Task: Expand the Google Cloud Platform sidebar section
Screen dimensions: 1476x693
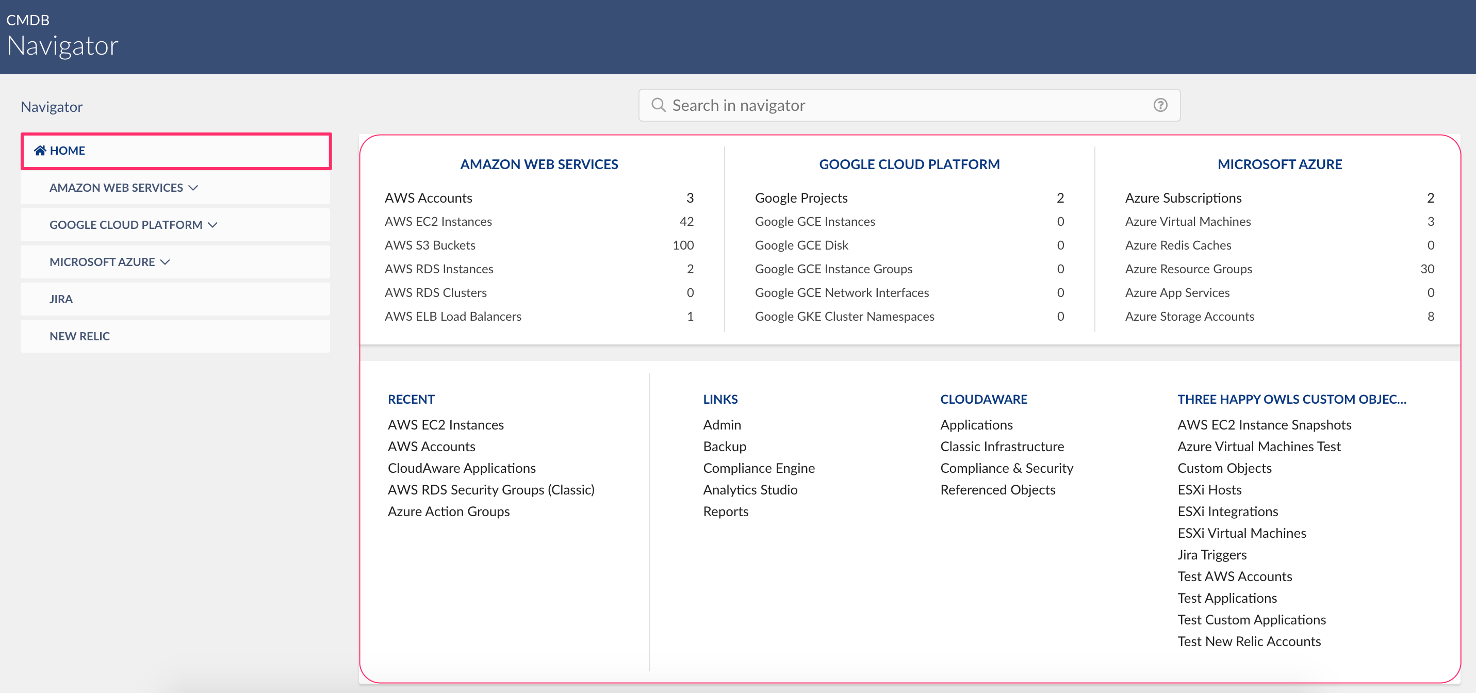Action: [x=213, y=224]
